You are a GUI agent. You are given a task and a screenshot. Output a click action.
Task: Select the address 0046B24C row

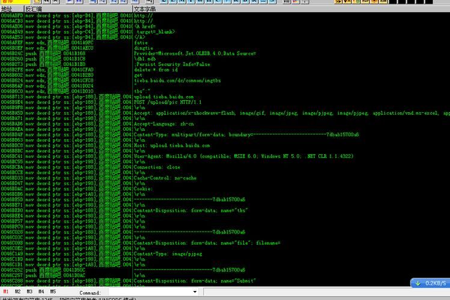click(x=12, y=53)
